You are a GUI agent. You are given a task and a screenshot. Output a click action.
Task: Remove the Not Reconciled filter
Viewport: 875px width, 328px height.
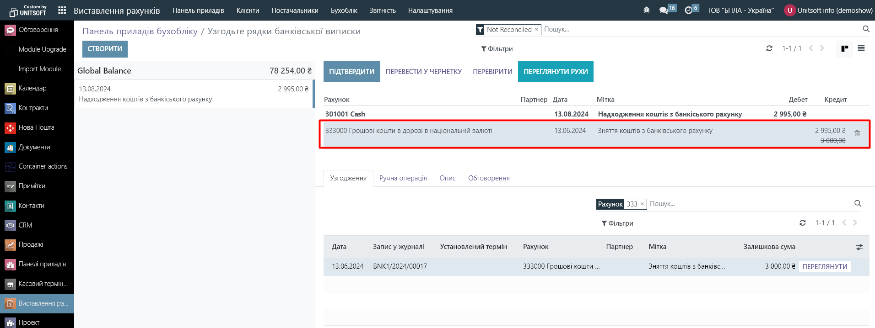[x=536, y=29]
